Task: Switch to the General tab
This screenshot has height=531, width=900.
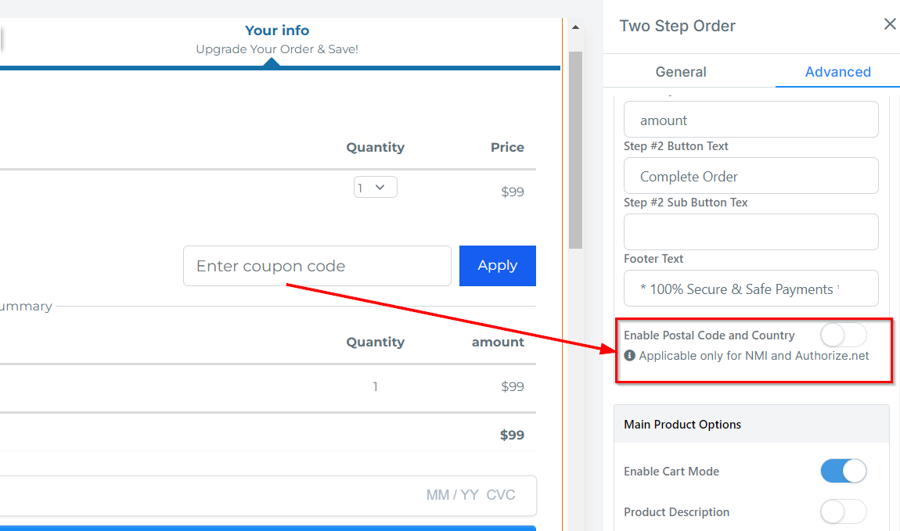Action: point(681,72)
